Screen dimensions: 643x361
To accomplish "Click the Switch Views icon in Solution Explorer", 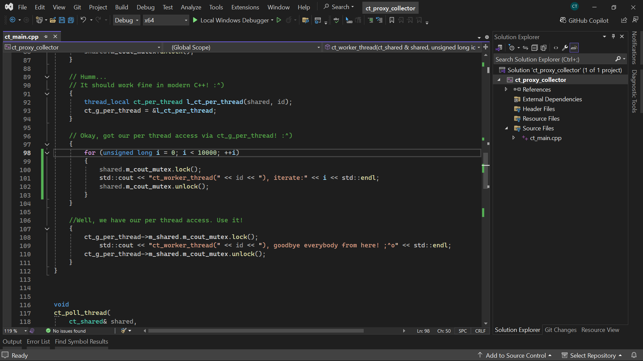I will [499, 48].
